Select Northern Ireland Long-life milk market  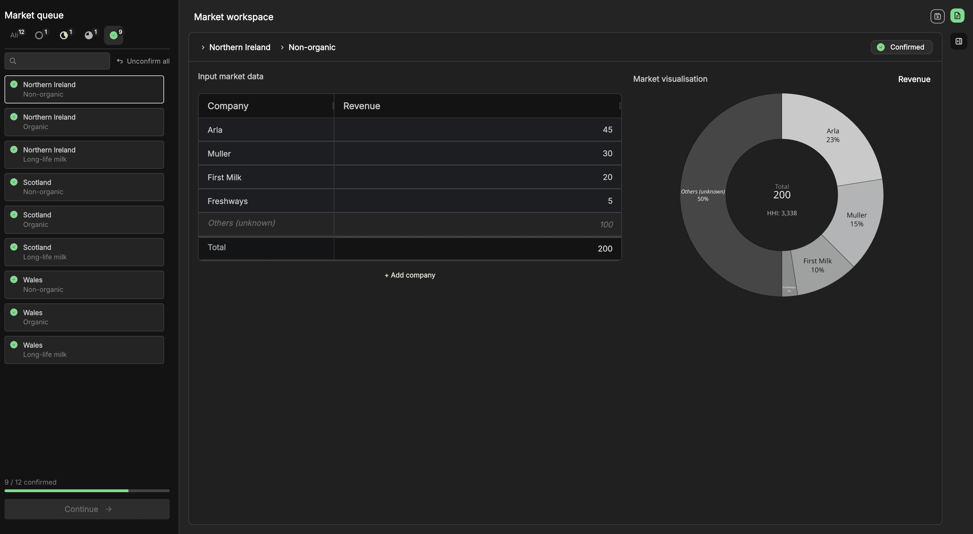click(x=84, y=154)
